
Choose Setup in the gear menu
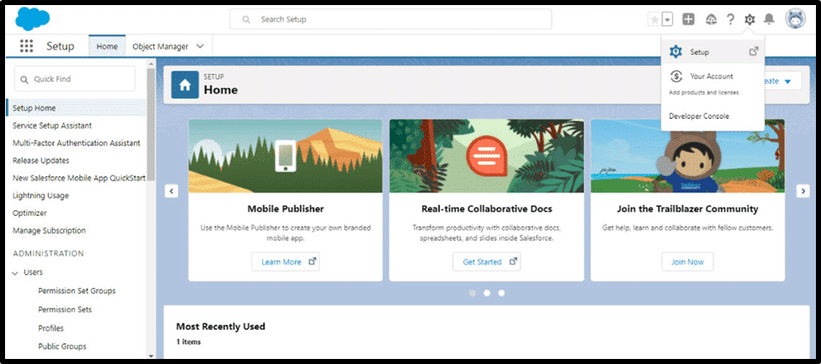click(699, 52)
